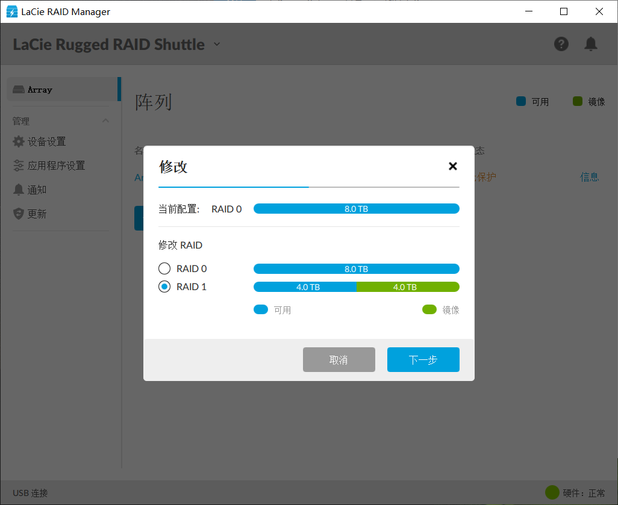This screenshot has height=505, width=618.
Task: Click the 阵列 page heading
Action: 154,102
